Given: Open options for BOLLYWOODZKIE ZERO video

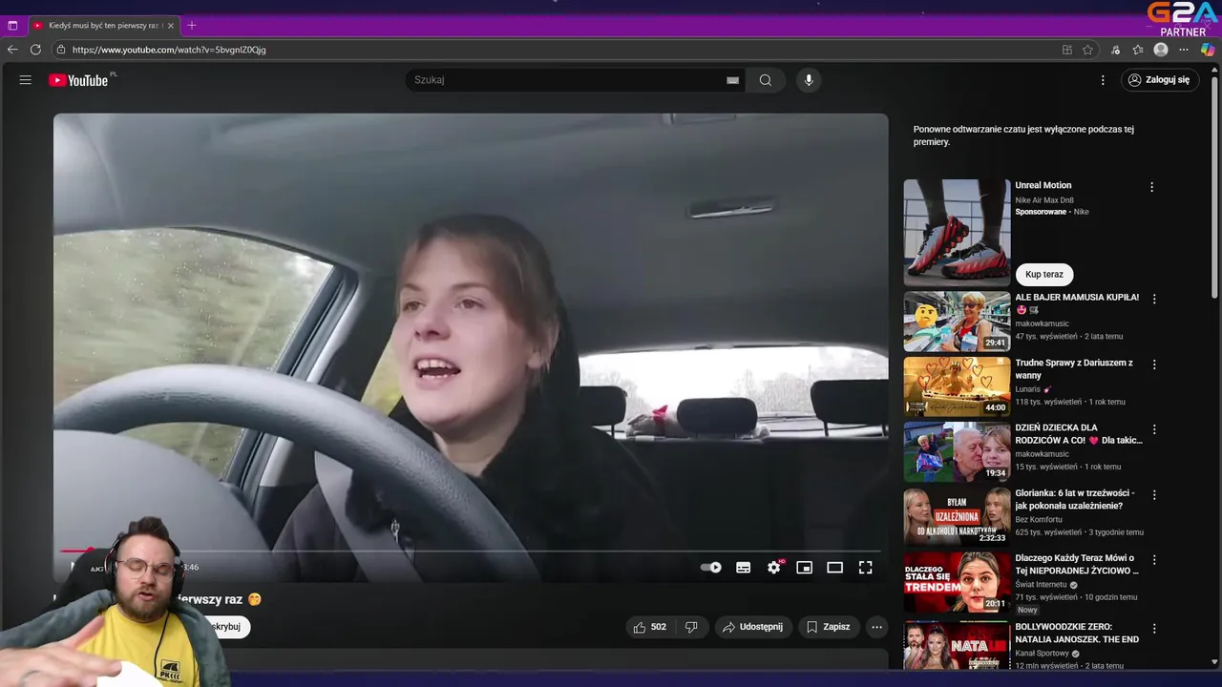Looking at the screenshot, I should [1154, 629].
